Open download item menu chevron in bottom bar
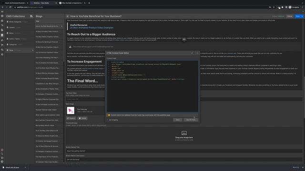Screen dimensions: 305x171 (25, 168)
